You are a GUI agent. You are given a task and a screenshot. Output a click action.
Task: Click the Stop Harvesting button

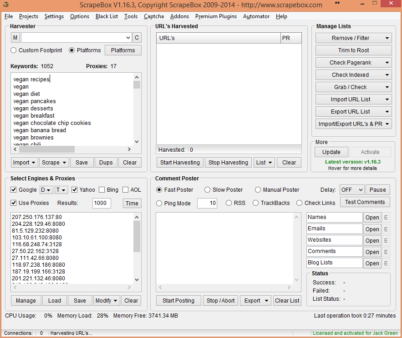click(228, 163)
